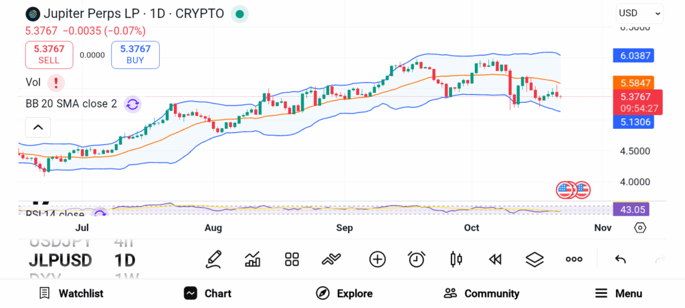The height and width of the screenshot is (308, 685).
Task: Click the add symbol plus icon
Action: click(377, 259)
